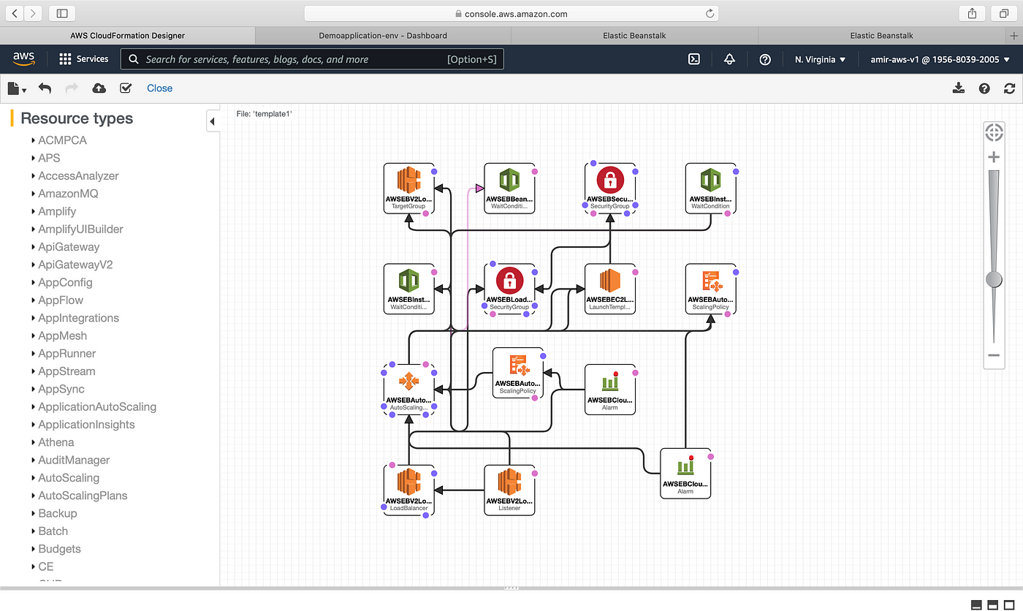Expand the ApiGateway resource type

[34, 247]
